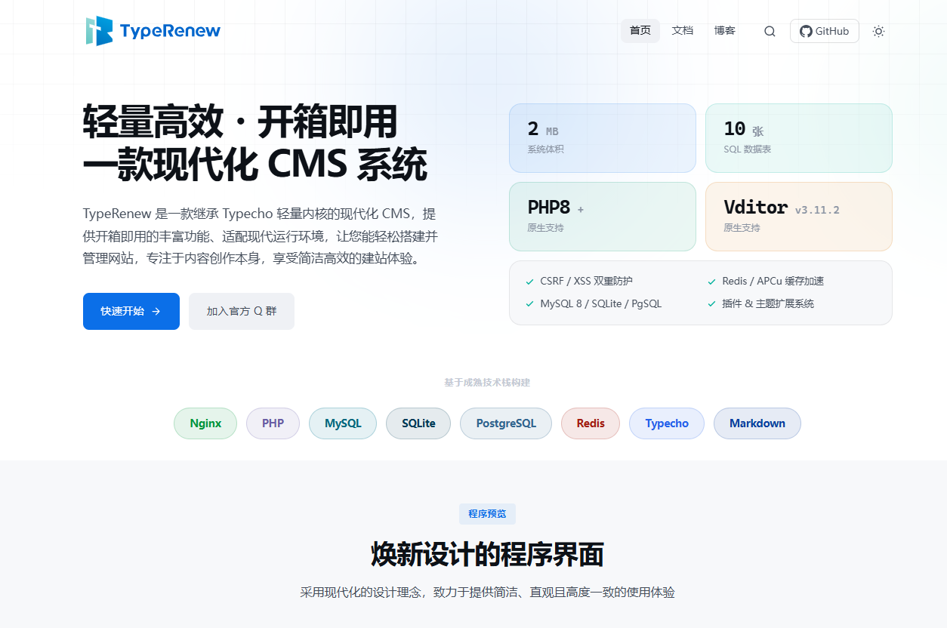Open the GitHub repository button
This screenshot has width=947, height=628.
click(x=825, y=31)
